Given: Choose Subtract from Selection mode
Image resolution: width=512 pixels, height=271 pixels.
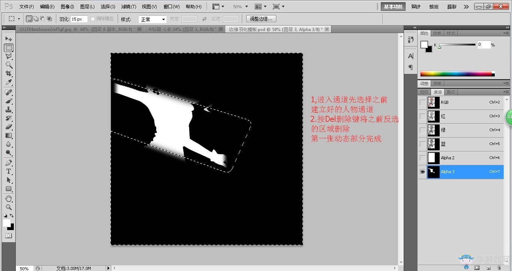Looking at the screenshot, I should click(42, 19).
